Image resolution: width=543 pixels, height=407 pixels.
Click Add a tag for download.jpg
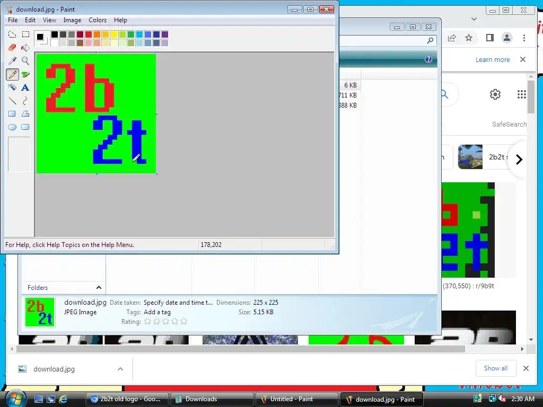pyautogui.click(x=157, y=312)
